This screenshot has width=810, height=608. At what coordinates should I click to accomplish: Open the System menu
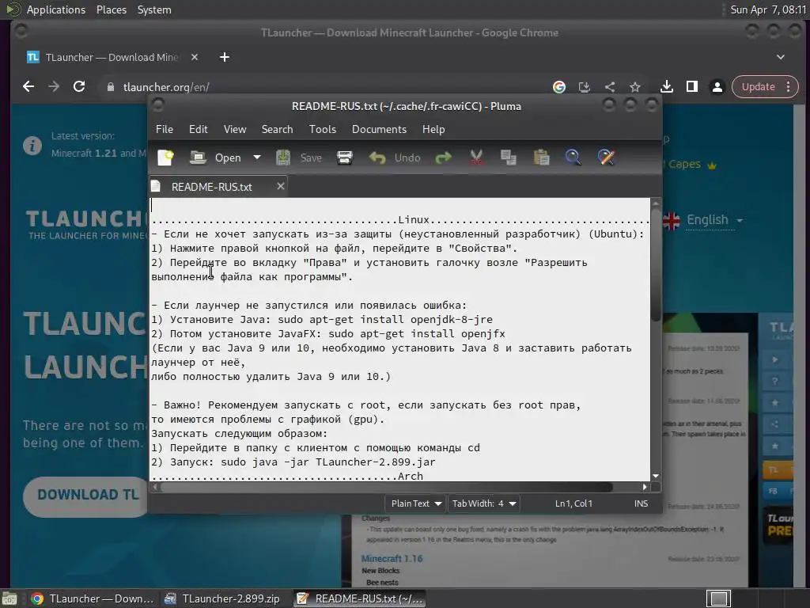(x=154, y=9)
